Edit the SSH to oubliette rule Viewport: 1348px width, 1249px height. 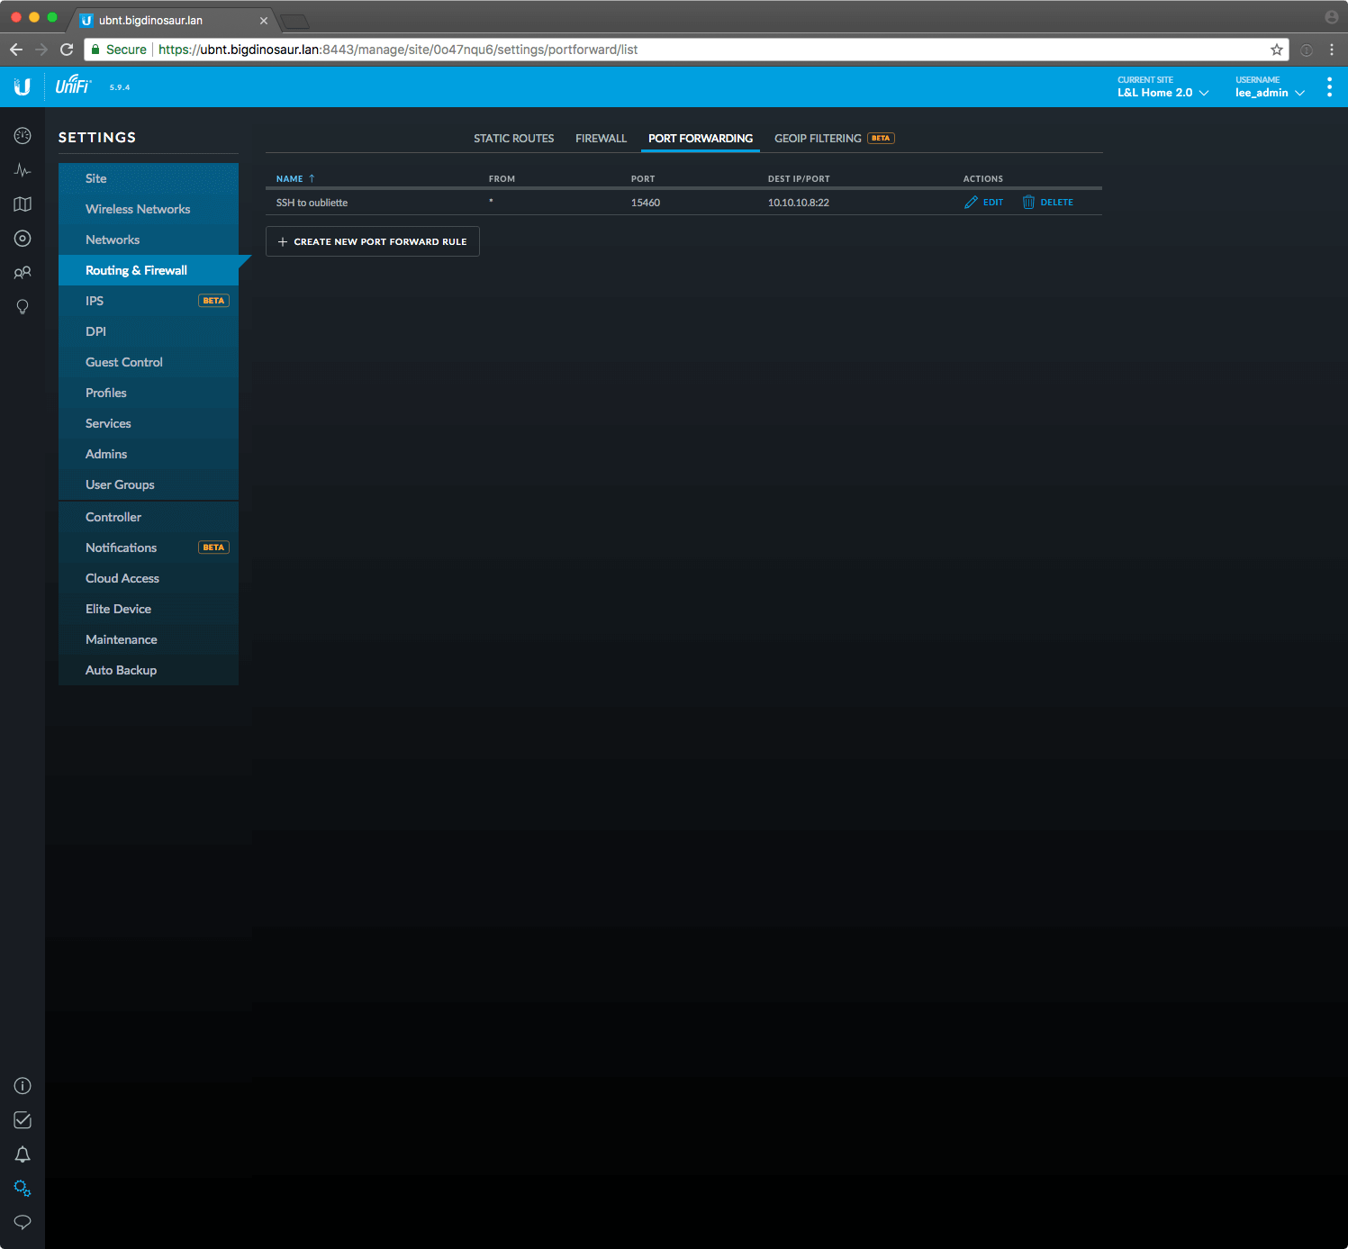tap(984, 203)
